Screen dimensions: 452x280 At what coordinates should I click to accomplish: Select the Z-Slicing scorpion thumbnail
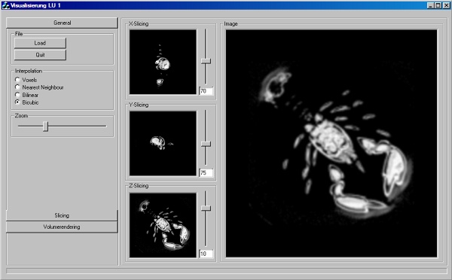point(163,225)
